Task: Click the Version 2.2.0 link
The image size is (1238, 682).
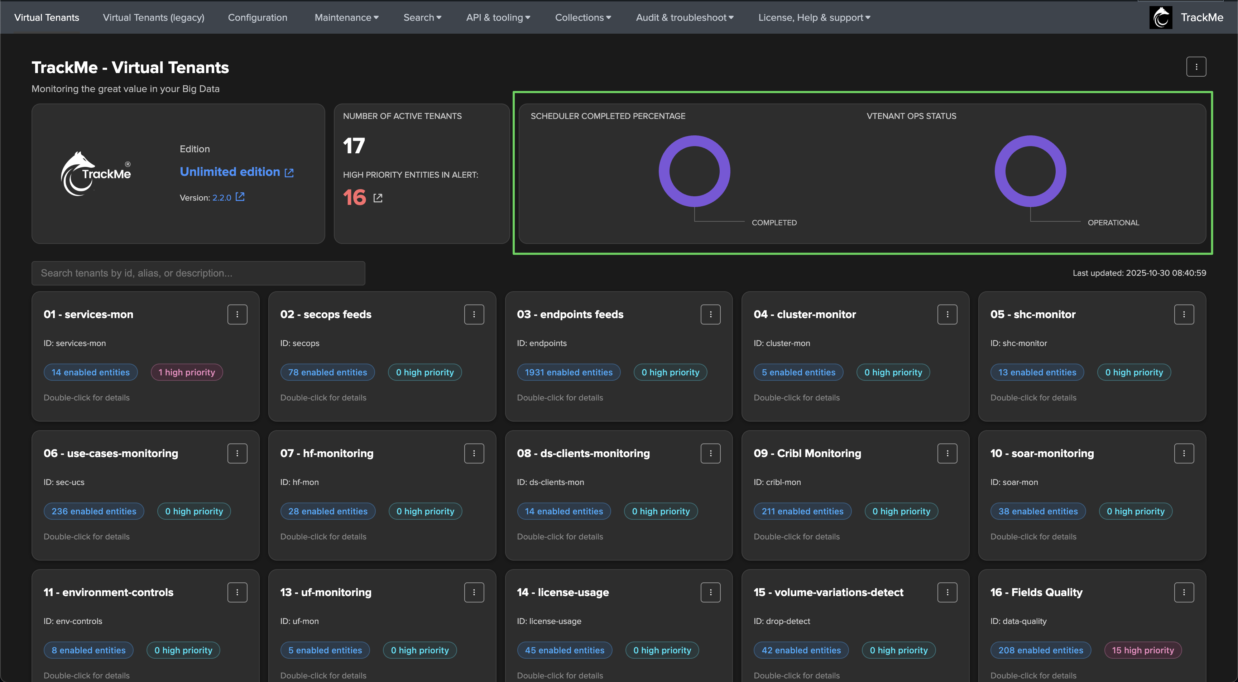Action: pyautogui.click(x=221, y=197)
